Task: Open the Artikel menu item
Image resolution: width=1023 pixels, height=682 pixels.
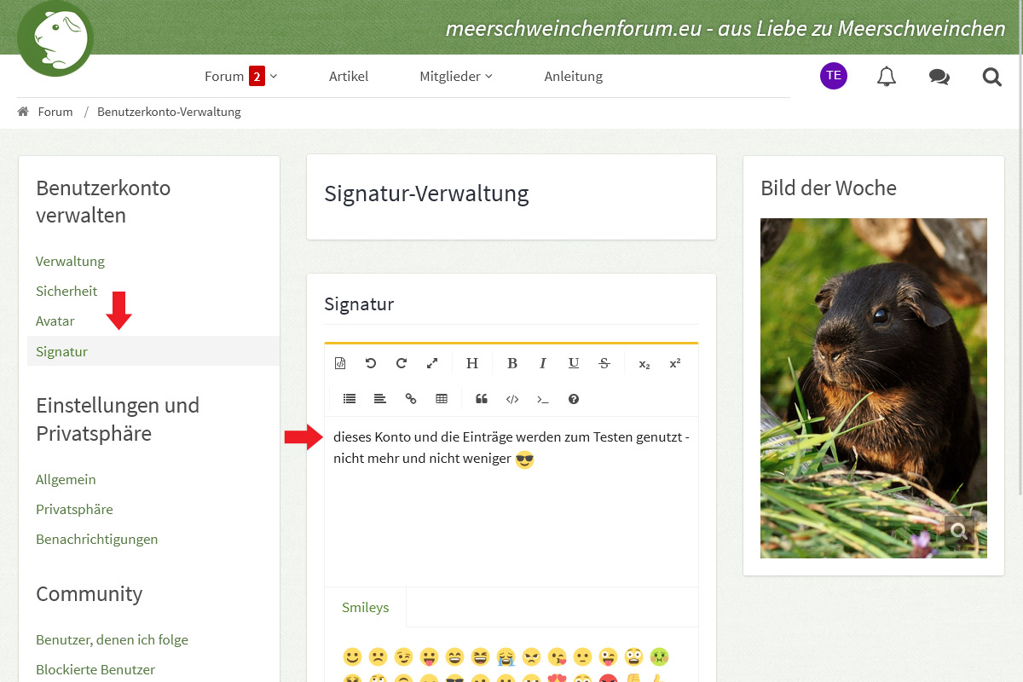Action: [349, 76]
